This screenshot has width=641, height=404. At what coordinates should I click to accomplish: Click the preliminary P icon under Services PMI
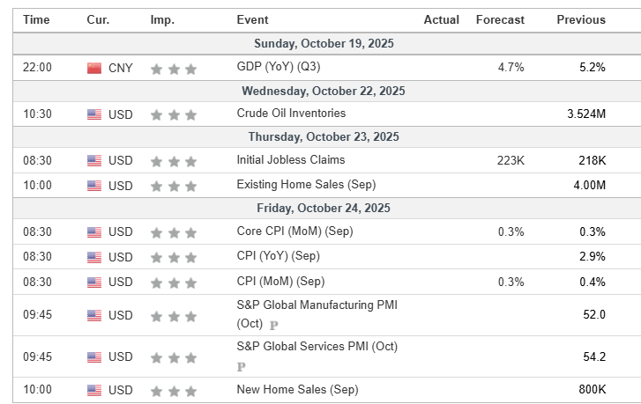[x=241, y=367]
